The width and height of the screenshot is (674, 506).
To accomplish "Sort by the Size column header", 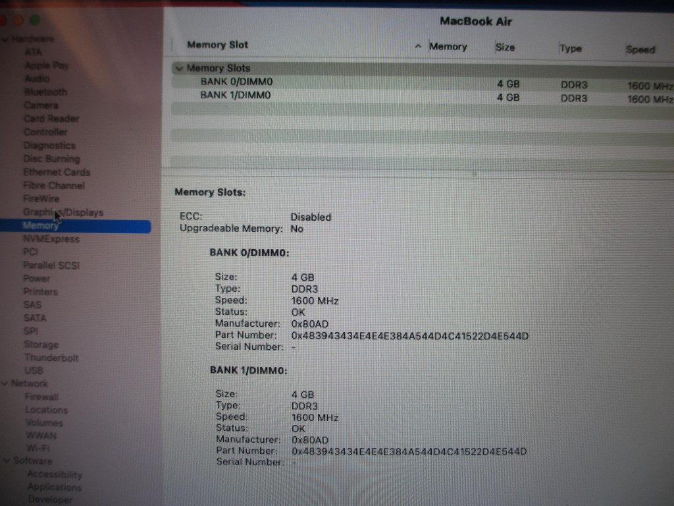I will coord(505,47).
